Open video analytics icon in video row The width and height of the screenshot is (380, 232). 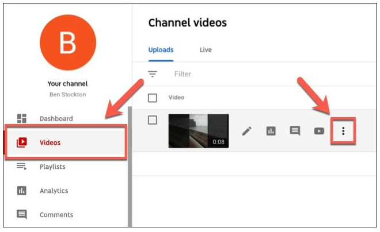point(271,131)
